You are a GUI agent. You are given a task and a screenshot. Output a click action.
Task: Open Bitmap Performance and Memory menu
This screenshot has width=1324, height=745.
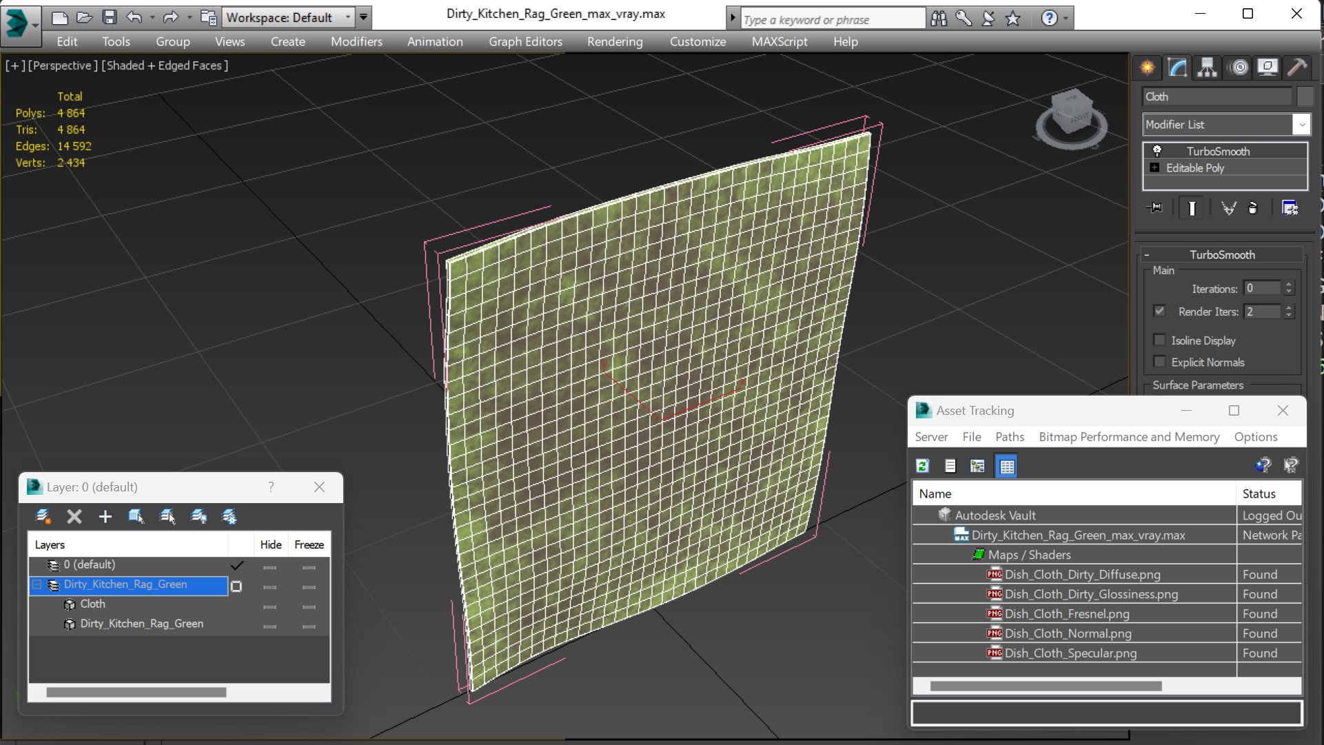[1129, 437]
